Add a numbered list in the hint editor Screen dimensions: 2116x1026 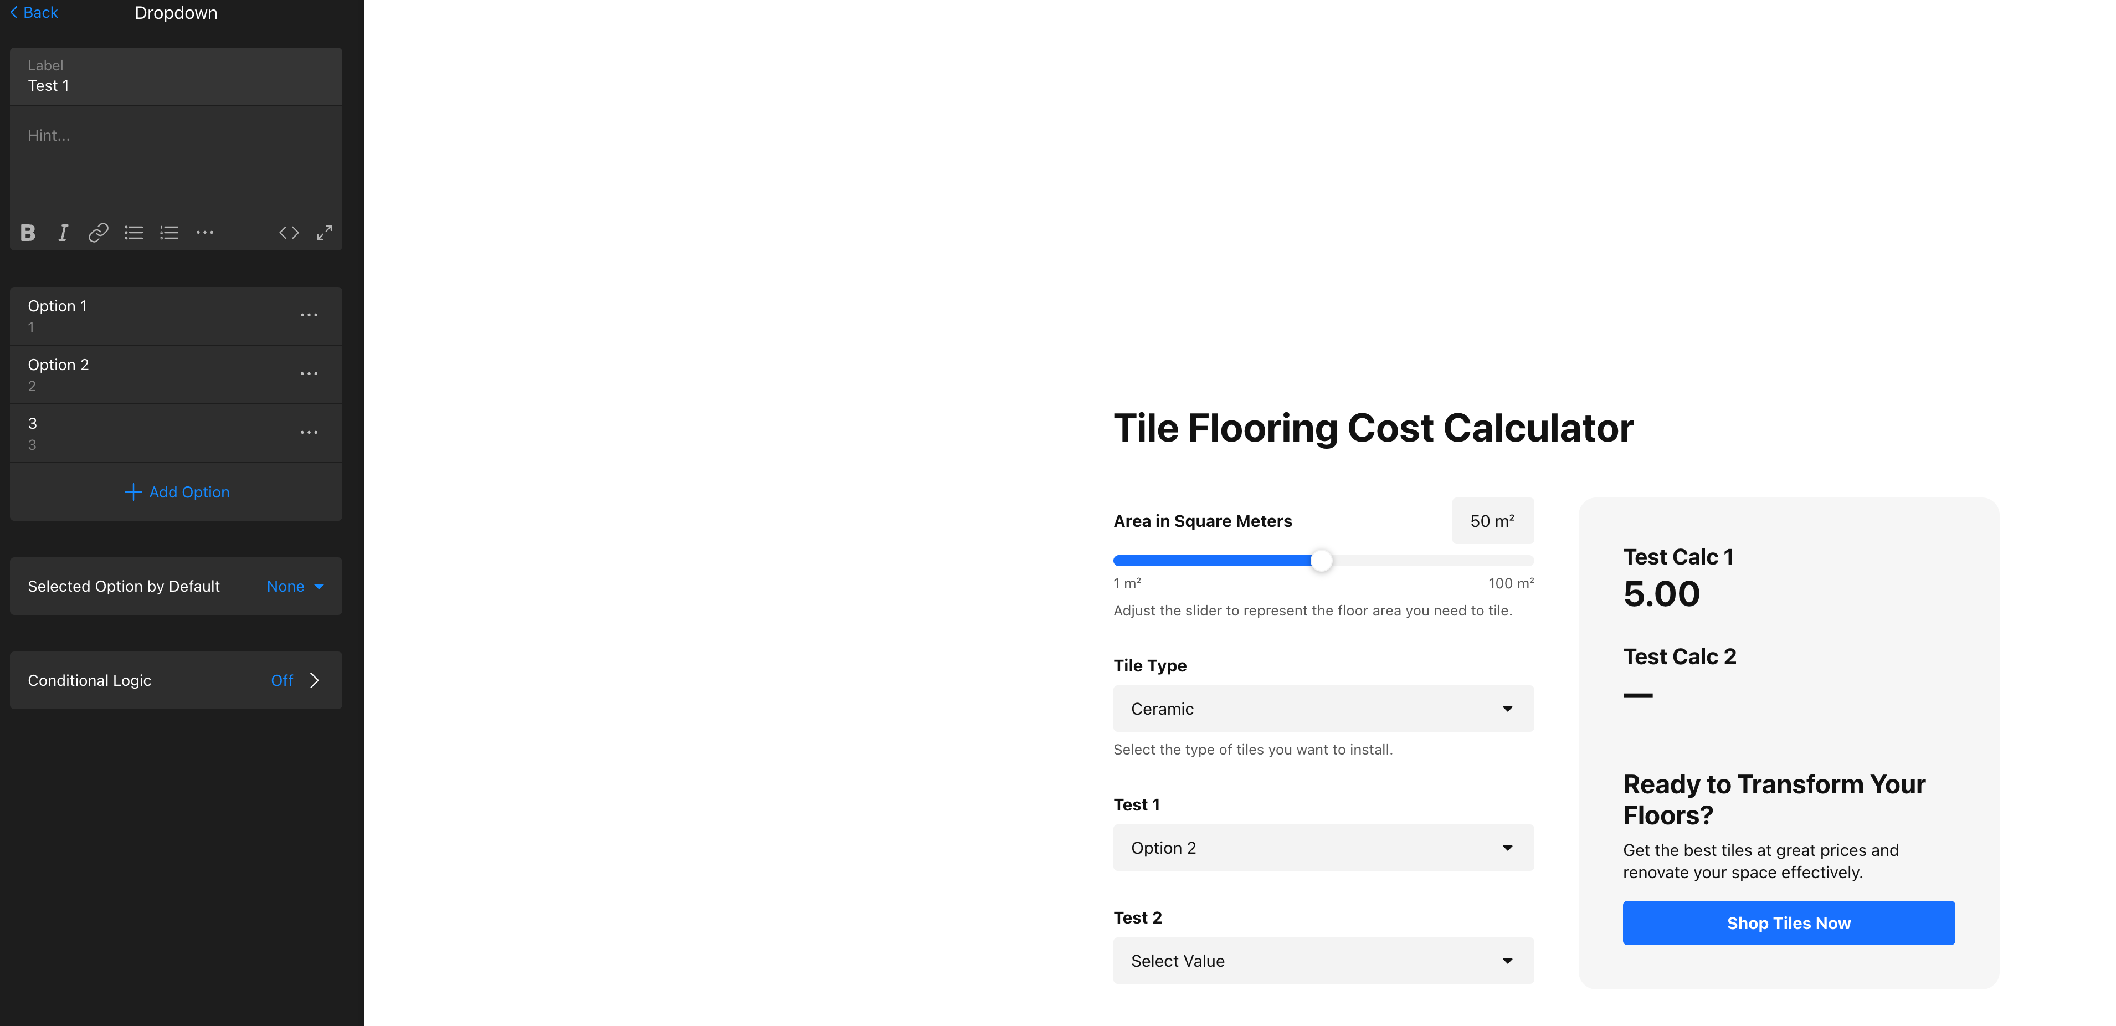pyautogui.click(x=169, y=233)
